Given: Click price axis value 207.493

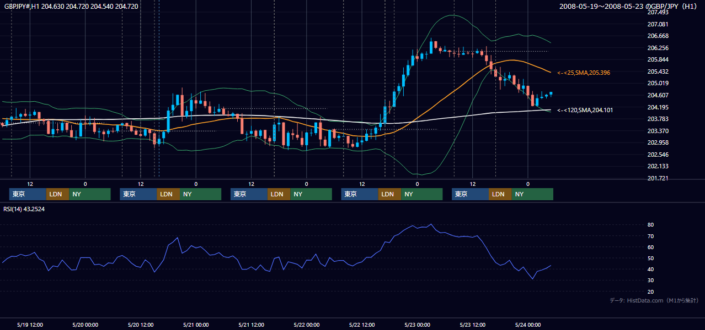Looking at the screenshot, I should tap(658, 12).
